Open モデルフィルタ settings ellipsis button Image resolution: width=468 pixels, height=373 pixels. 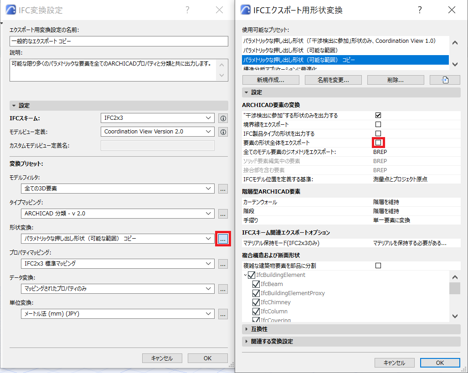click(223, 189)
